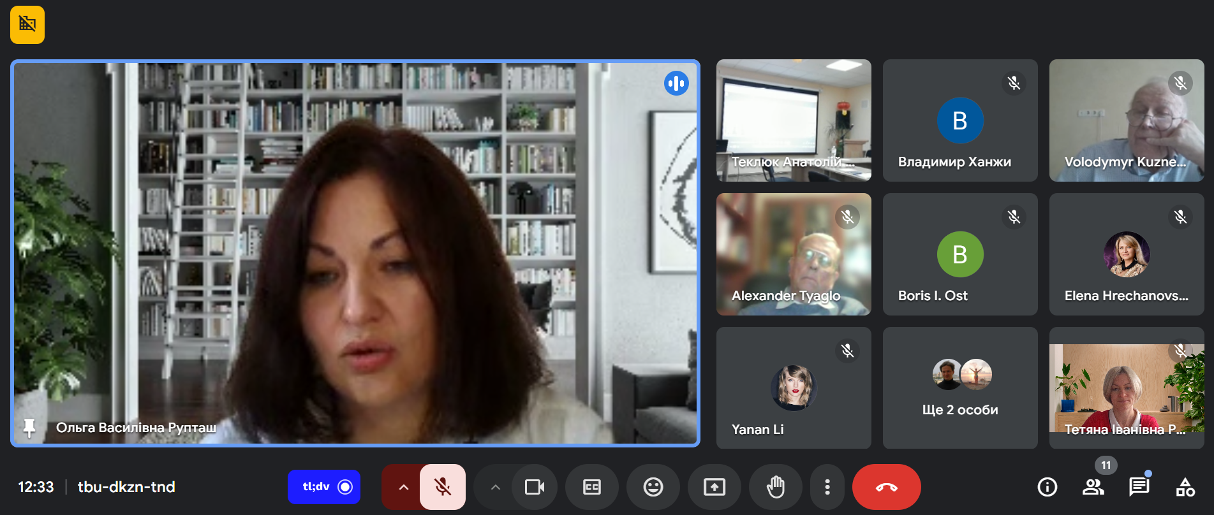
Task: Unpin Ольга Василівна Рупташ's video
Action: 29,428
